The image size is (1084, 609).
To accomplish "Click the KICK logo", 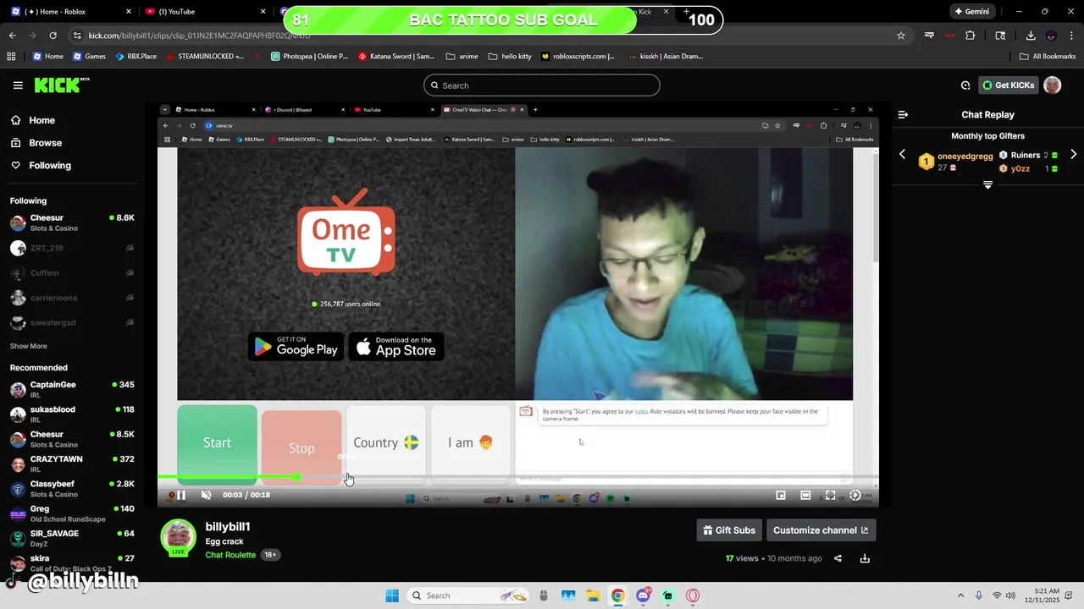I will (61, 85).
